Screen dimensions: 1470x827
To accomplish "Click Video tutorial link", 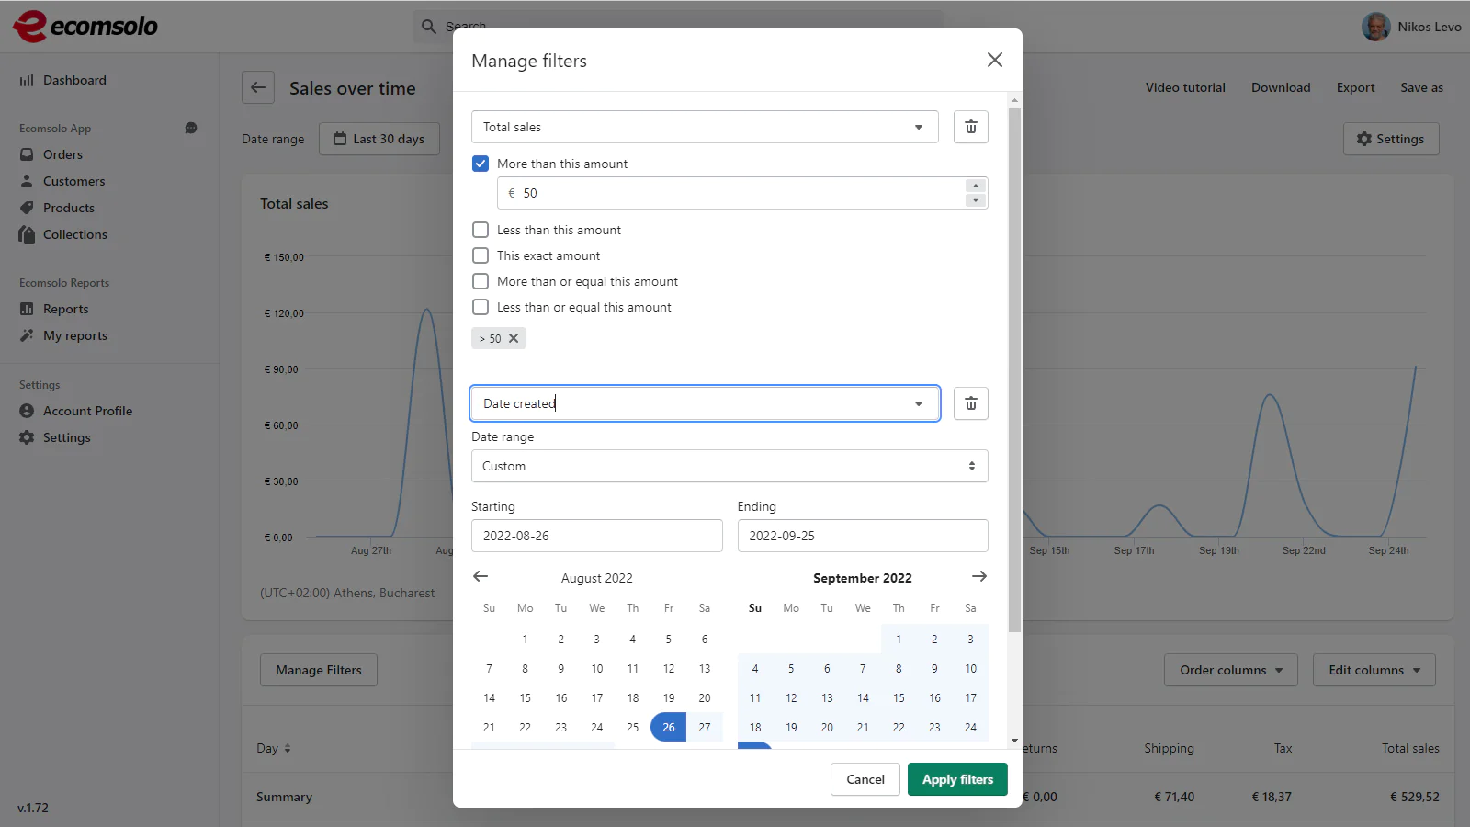I will coord(1185,87).
